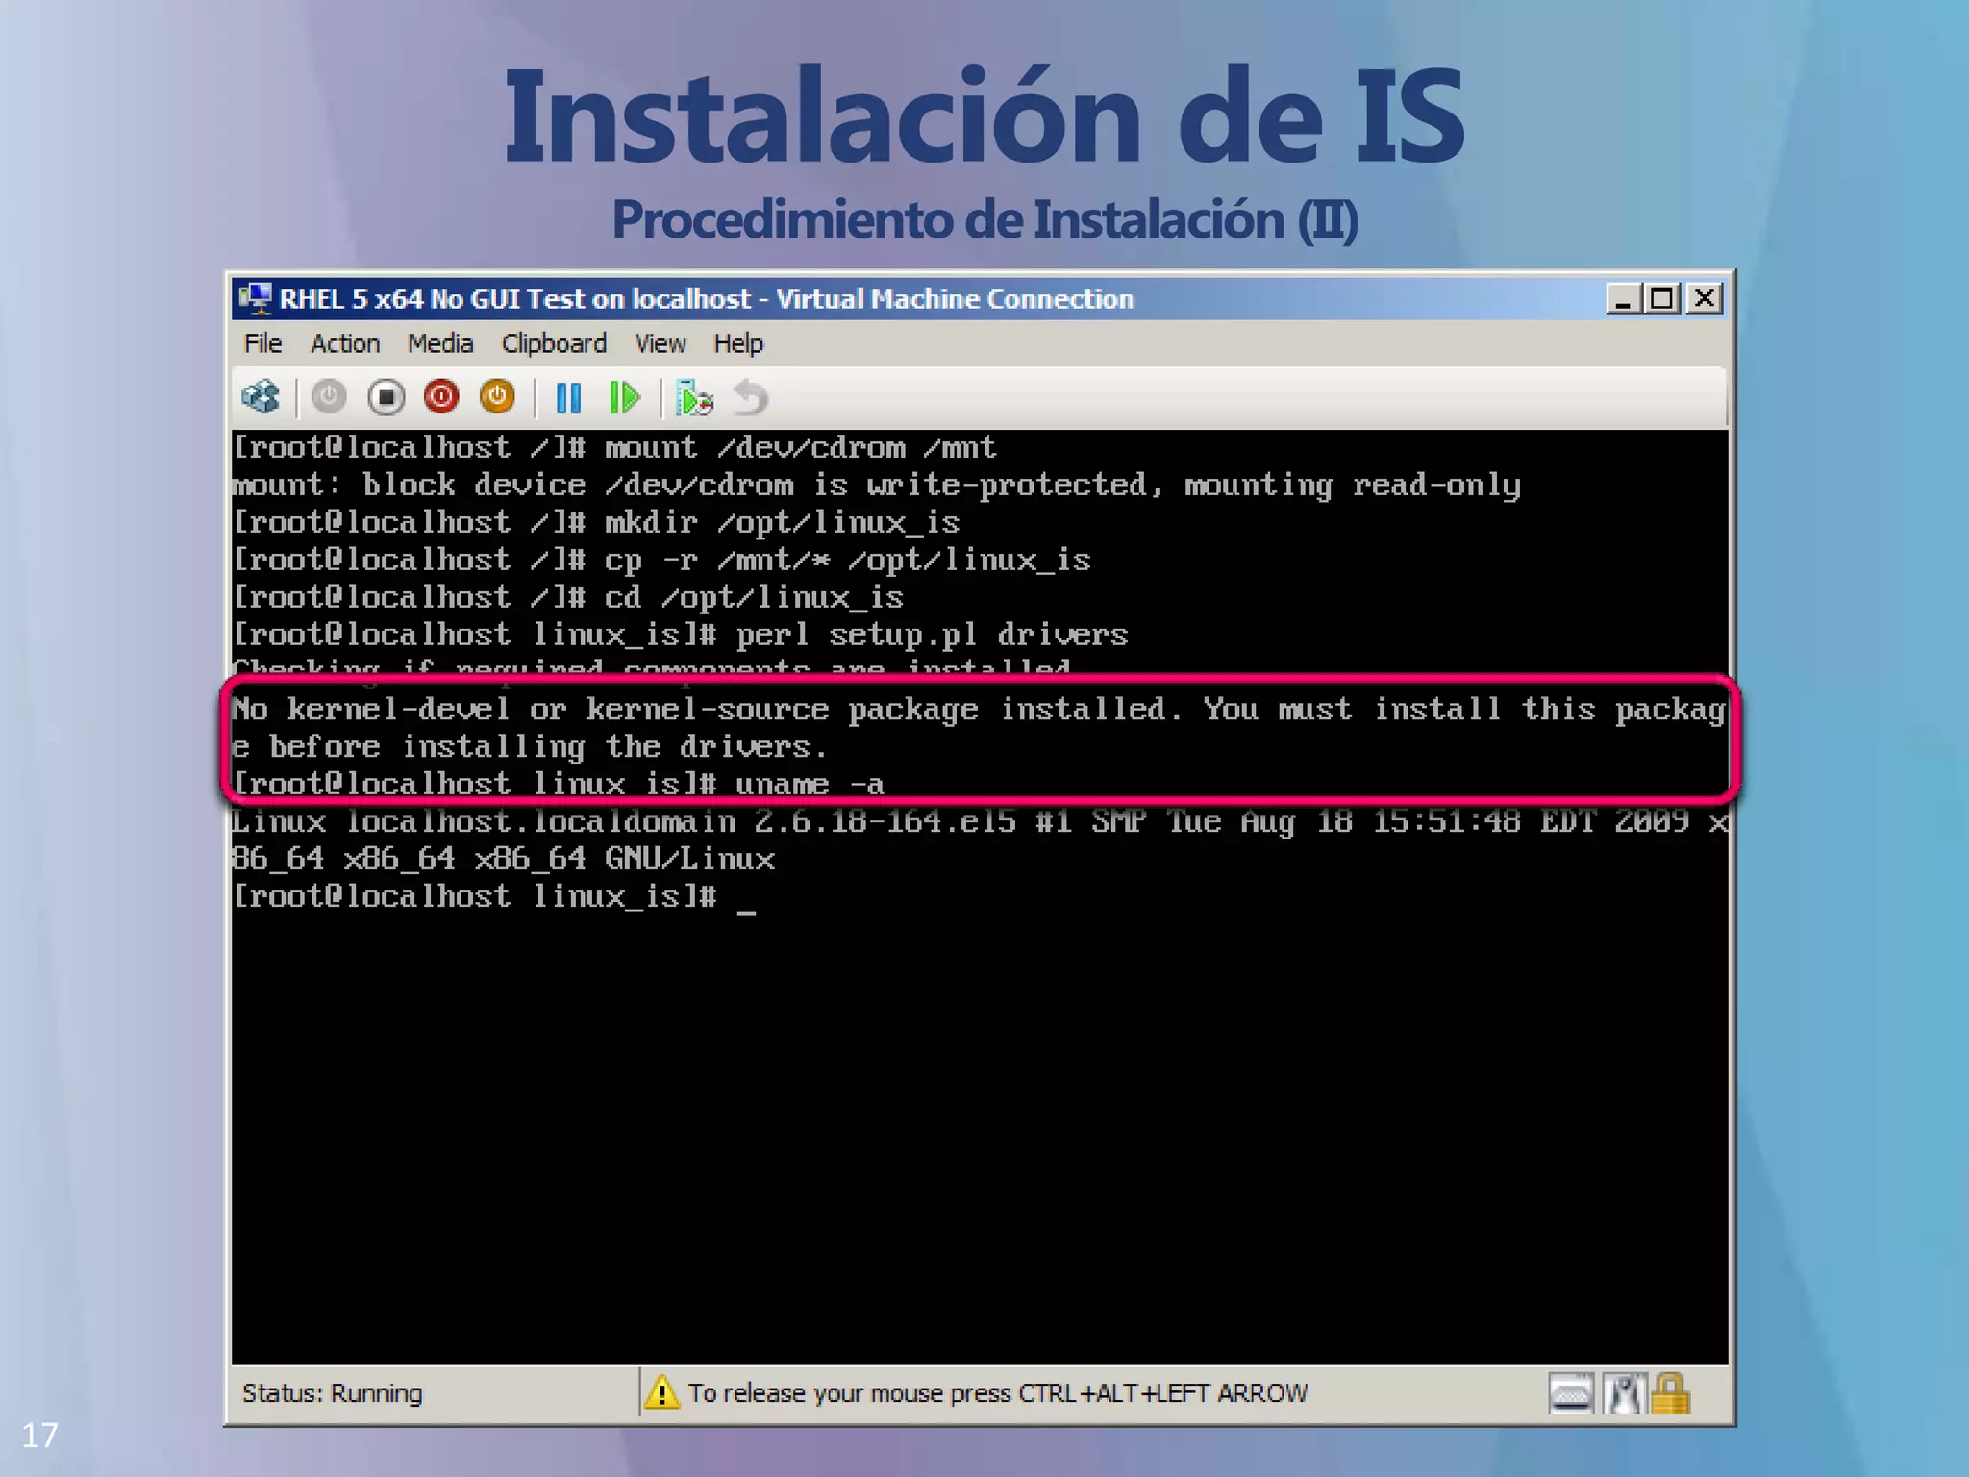The image size is (1969, 1477).
Task: Minimize the Virtual Machine Connection window
Action: point(1623,299)
